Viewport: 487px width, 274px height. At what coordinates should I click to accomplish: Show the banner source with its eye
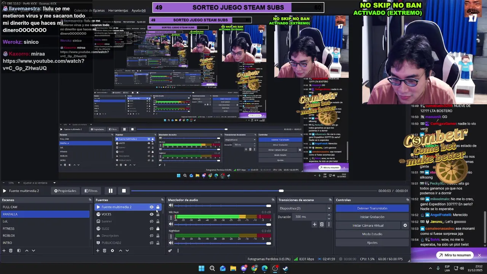pos(151,221)
